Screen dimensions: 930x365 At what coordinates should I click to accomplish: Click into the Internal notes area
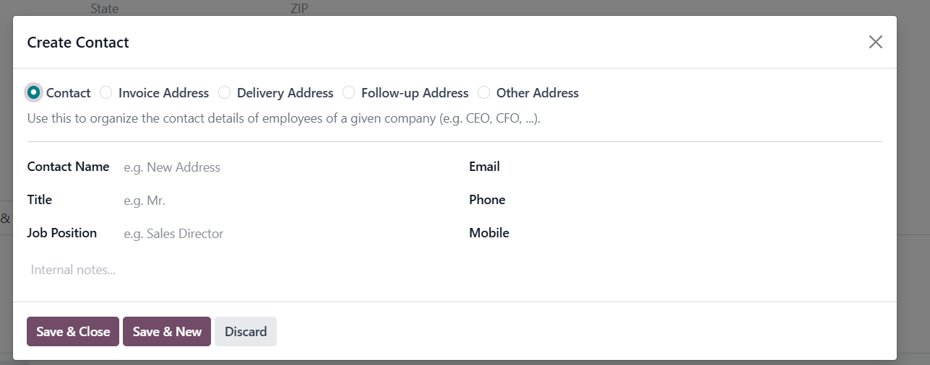[455, 270]
